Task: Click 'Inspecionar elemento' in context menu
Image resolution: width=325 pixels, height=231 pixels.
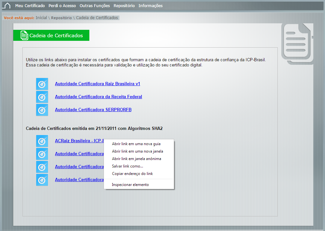Action: point(130,185)
